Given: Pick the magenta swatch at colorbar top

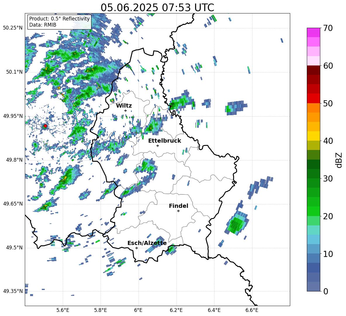Looking at the screenshot, I should point(313,32).
